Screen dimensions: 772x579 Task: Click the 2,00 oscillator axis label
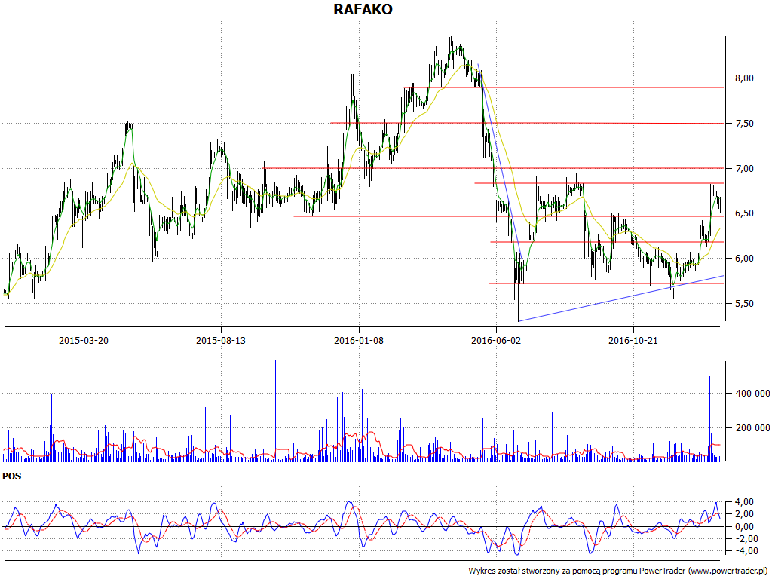tap(744, 514)
